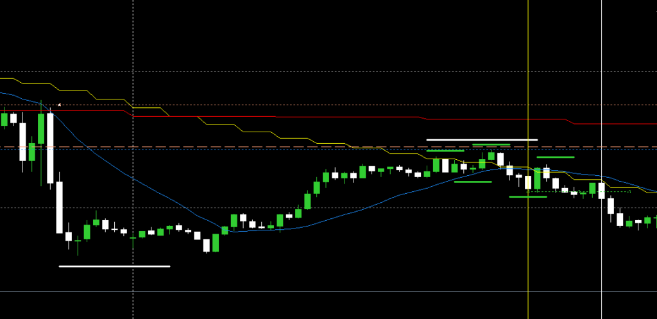Screen dimensions: 657x319
Task: Click the largest white bearish candle
Action: (x=60, y=207)
